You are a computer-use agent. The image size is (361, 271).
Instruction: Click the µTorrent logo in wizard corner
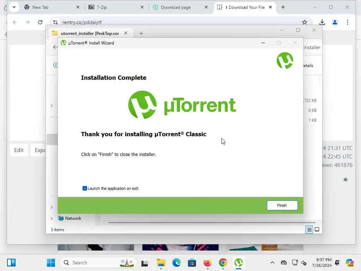coord(285,61)
